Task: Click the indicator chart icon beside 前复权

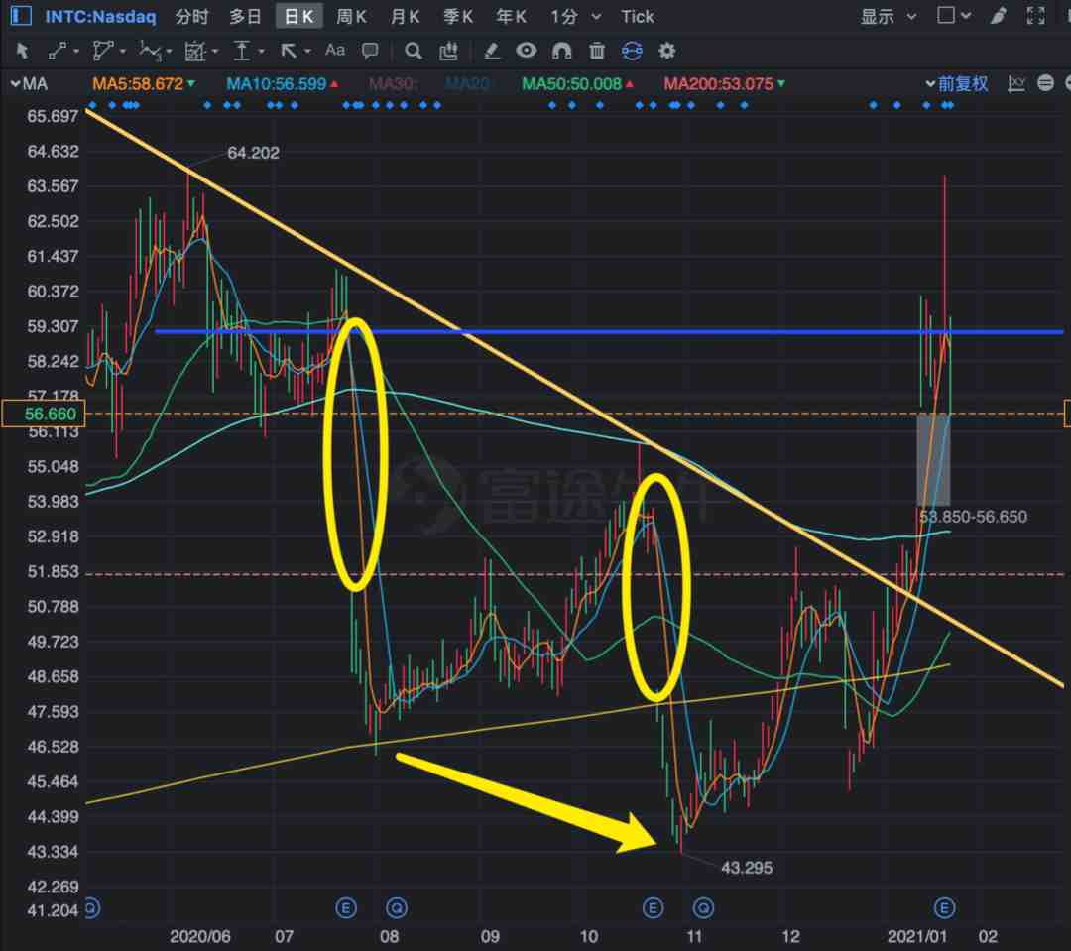Action: tap(1016, 84)
